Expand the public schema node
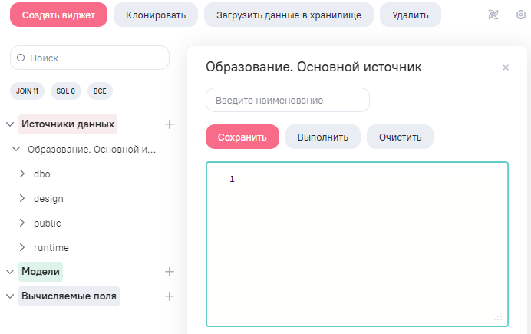This screenshot has width=531, height=334. pyautogui.click(x=22, y=223)
